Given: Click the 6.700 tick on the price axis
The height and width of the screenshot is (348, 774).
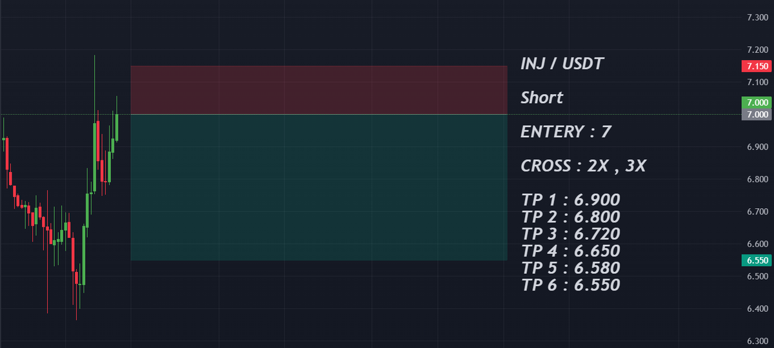Looking at the screenshot, I should pos(757,211).
